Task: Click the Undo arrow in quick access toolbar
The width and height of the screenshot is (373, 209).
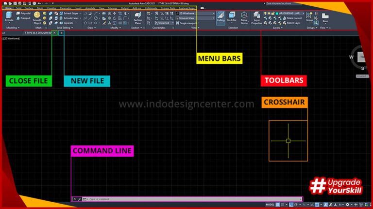Action: click(39, 3)
